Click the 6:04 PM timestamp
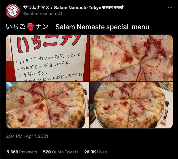Viewport: 178px width, 159px height. pos(14,136)
